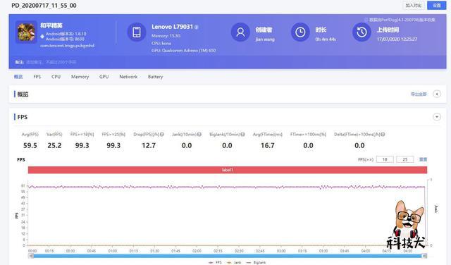Screen dimensions: 451x265
Task: Open the 概览 tab
Action: [18, 77]
